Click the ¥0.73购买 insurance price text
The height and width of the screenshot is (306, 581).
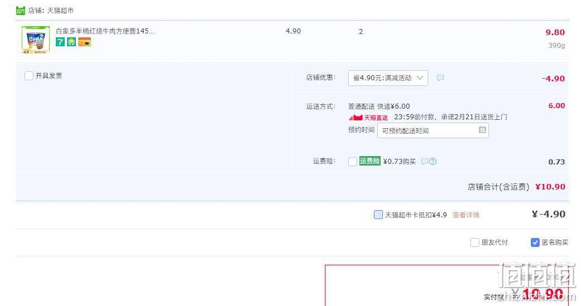click(400, 161)
